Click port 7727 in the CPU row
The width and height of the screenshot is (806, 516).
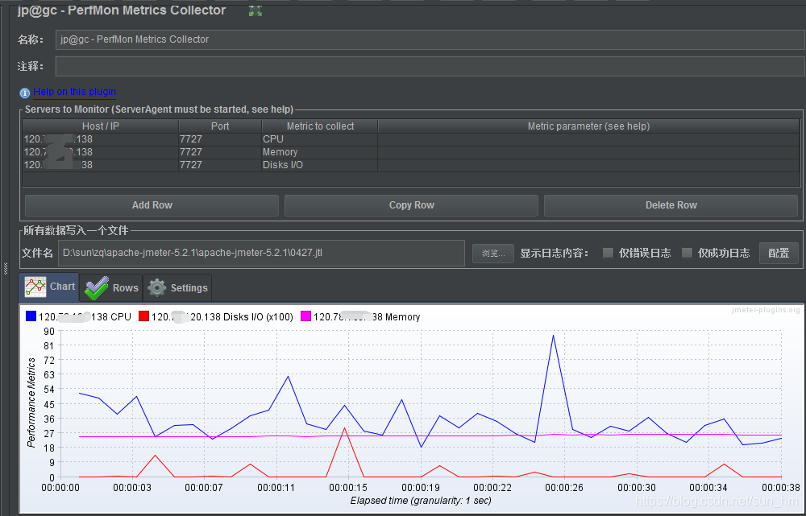pyautogui.click(x=220, y=139)
